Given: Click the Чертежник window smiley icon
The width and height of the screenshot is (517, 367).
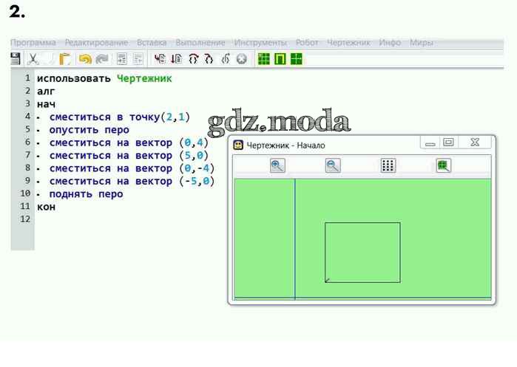Looking at the screenshot, I should (x=238, y=145).
